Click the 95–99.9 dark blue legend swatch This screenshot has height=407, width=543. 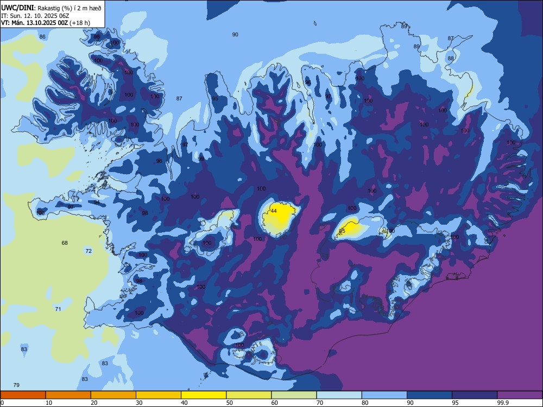click(x=475, y=395)
